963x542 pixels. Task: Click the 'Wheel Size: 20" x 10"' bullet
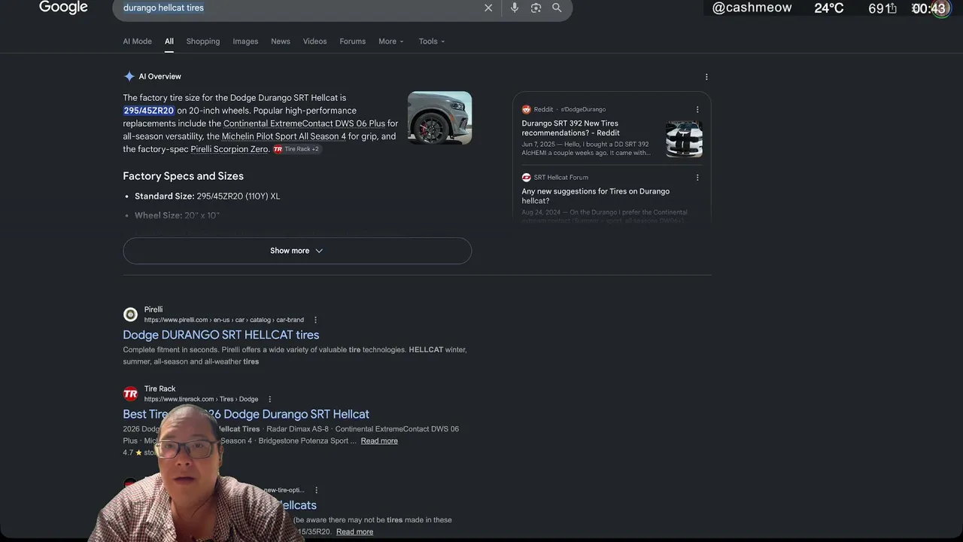(x=178, y=216)
